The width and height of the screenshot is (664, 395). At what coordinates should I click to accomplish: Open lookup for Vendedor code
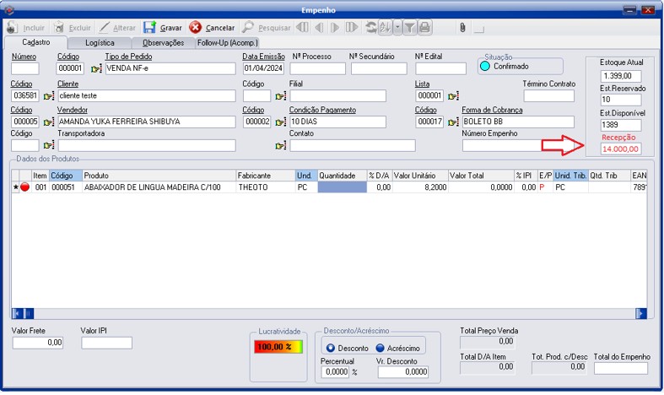pos(48,122)
